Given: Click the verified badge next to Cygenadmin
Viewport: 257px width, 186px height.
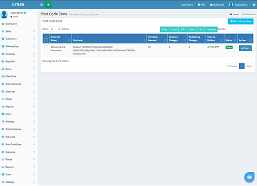Looking at the screenshot, I should click(25, 13).
